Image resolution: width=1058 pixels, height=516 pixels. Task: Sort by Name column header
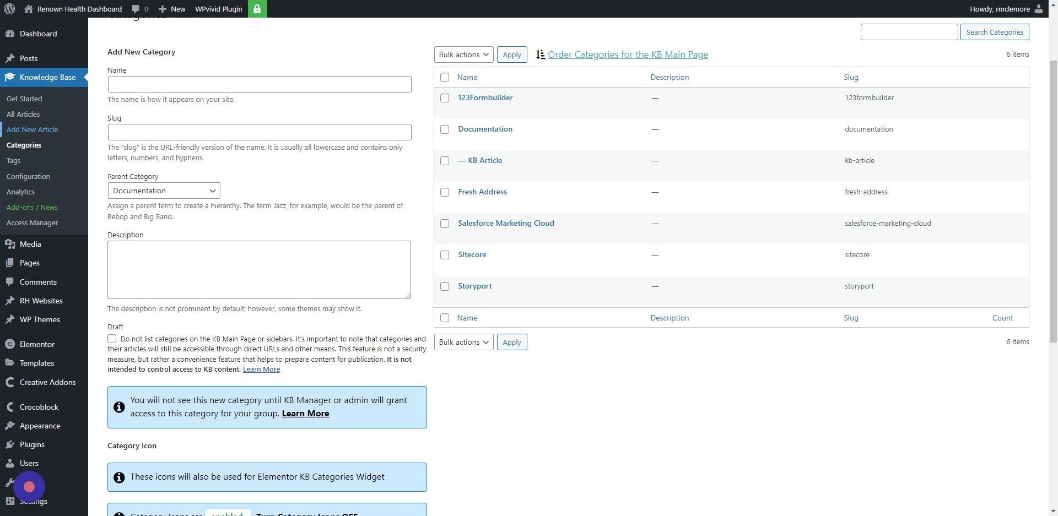click(x=467, y=77)
